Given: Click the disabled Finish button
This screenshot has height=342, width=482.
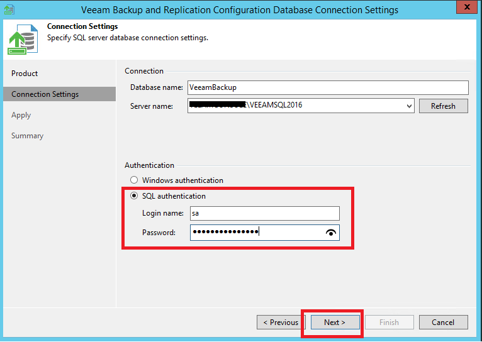Looking at the screenshot, I should pos(389,323).
